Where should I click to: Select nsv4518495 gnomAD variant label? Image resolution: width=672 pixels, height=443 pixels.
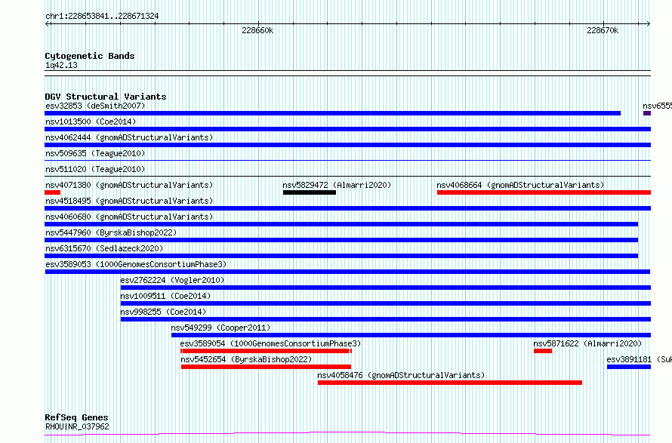[x=129, y=201]
